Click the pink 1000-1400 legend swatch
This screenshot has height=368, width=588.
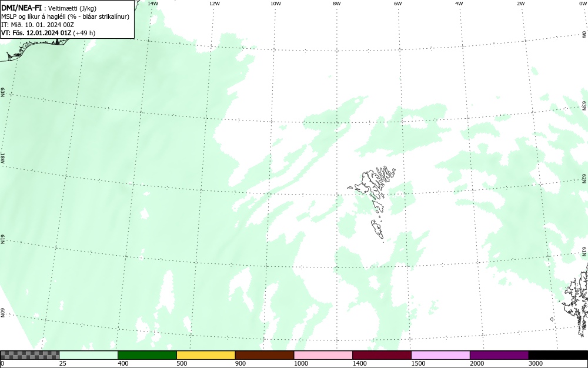tap(323, 355)
